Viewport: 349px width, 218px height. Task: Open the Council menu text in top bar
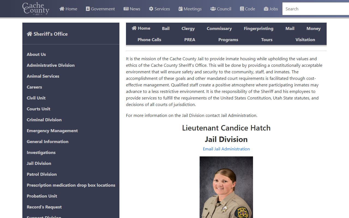224,9
